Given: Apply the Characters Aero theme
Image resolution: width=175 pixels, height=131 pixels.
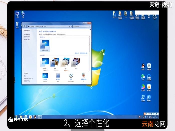Looking at the screenshot, I should tap(65, 63).
